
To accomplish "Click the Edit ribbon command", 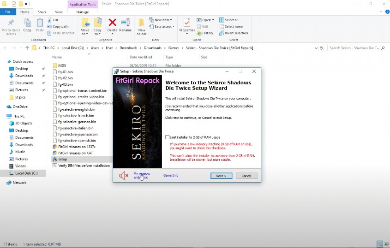I will pyautogui.click(x=203, y=26).
